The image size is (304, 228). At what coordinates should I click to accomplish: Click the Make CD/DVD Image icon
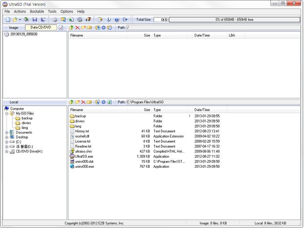[55, 19]
